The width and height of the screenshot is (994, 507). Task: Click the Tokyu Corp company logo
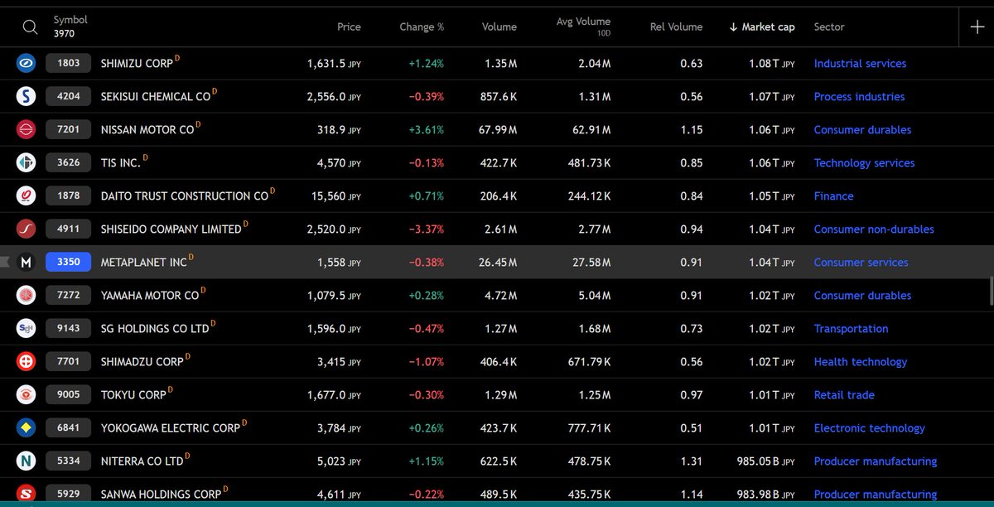[27, 394]
